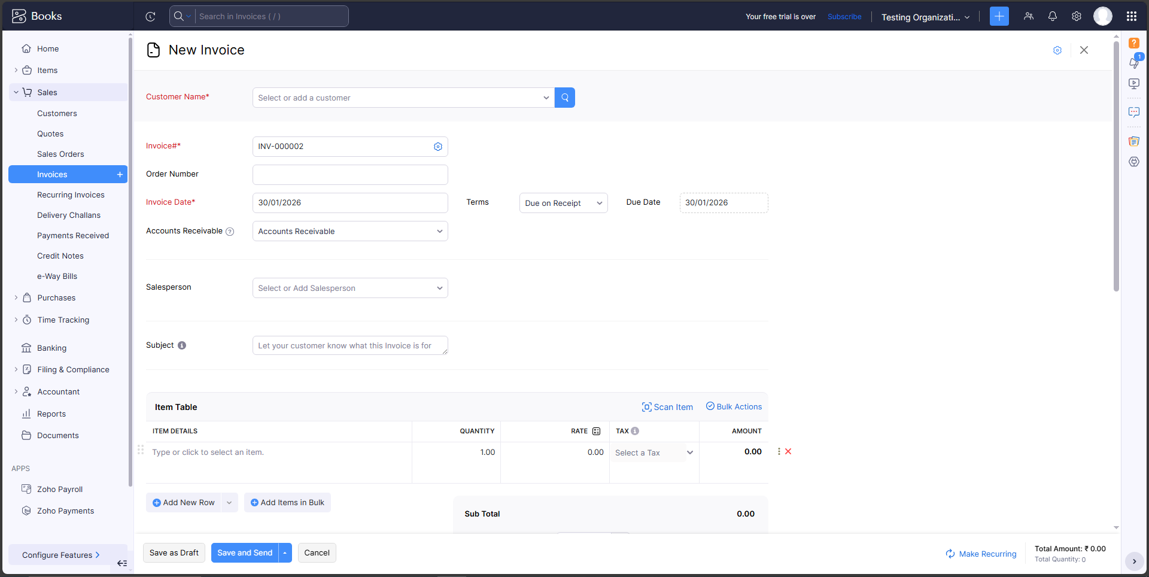Open Payments Received in the sidebar
Image resolution: width=1149 pixels, height=577 pixels.
[x=73, y=235]
